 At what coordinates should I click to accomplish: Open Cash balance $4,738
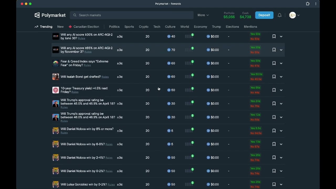click(x=245, y=15)
